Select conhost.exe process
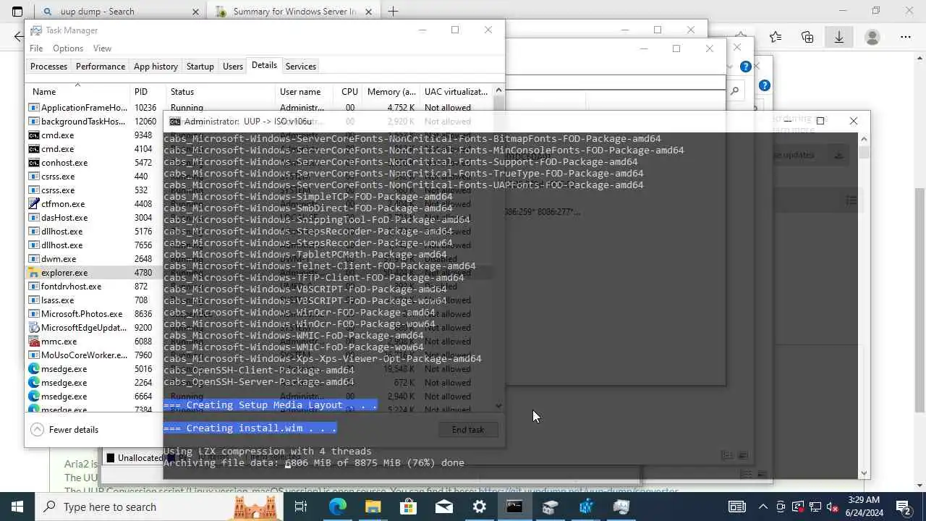This screenshot has height=521, width=926. tap(94, 163)
